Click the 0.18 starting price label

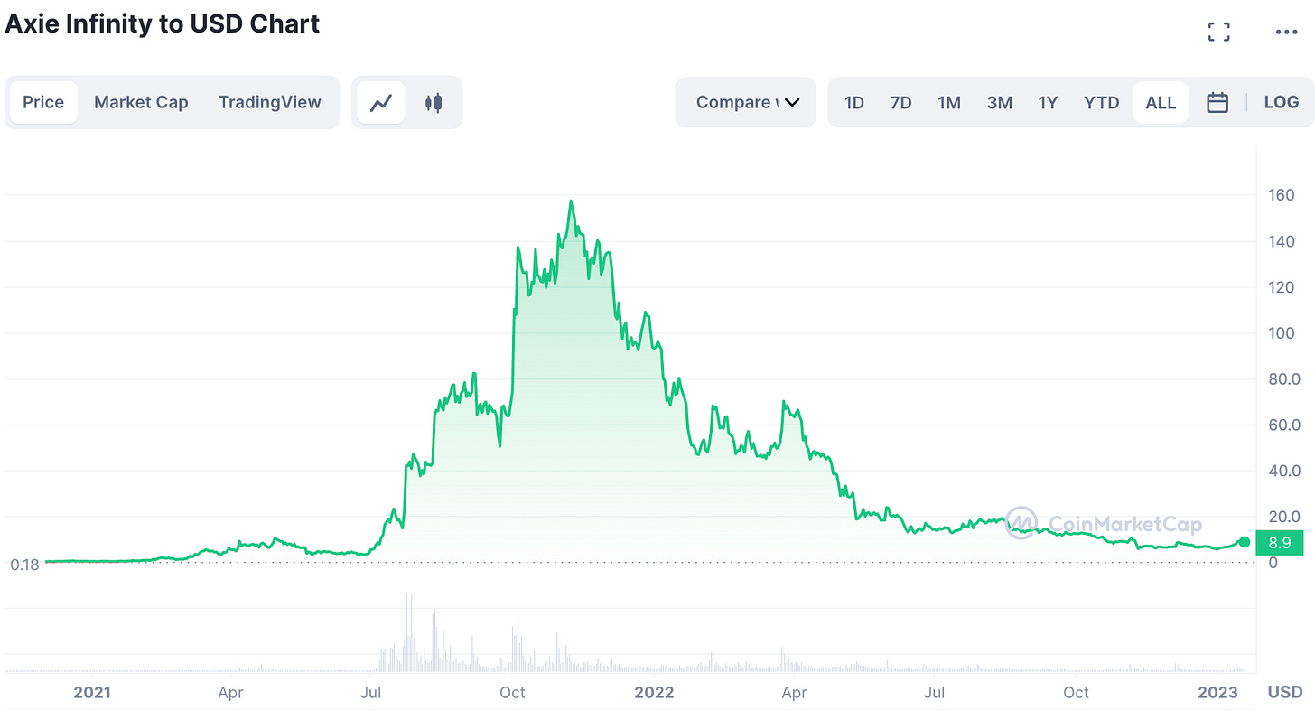click(x=24, y=565)
